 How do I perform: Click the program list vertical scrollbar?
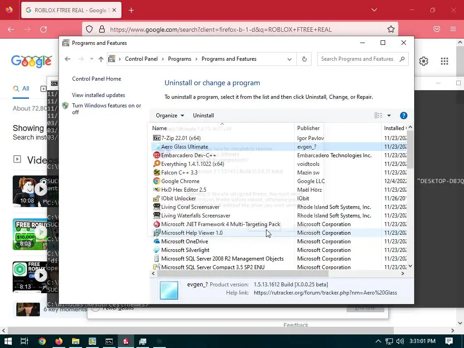tap(410, 150)
